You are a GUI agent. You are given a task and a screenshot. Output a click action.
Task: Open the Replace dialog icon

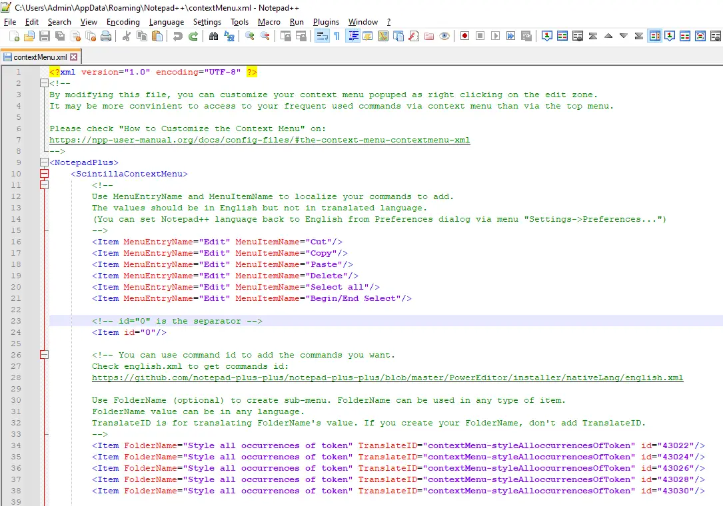click(x=229, y=36)
